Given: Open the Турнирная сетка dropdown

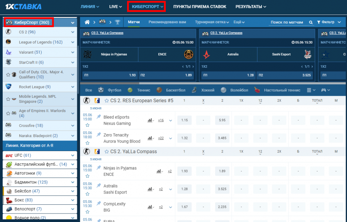Looking at the screenshot, I should [212, 22].
